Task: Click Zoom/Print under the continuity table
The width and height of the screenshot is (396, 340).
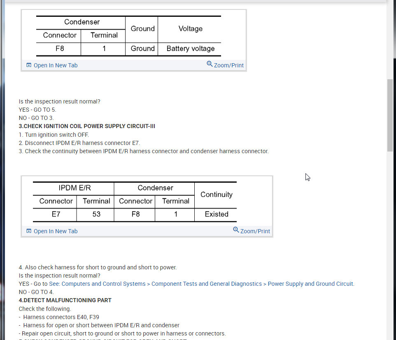Action: tap(255, 231)
